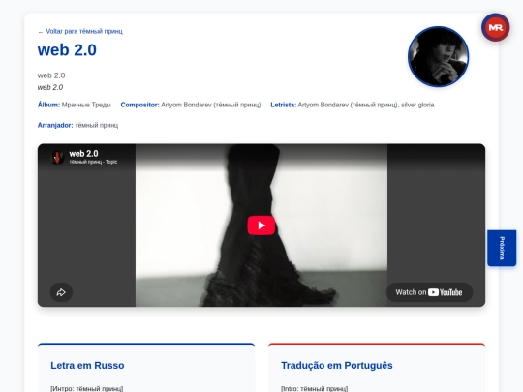523x392 pixels.
Task: Click the Watch on YouTube button
Action: [x=429, y=292]
